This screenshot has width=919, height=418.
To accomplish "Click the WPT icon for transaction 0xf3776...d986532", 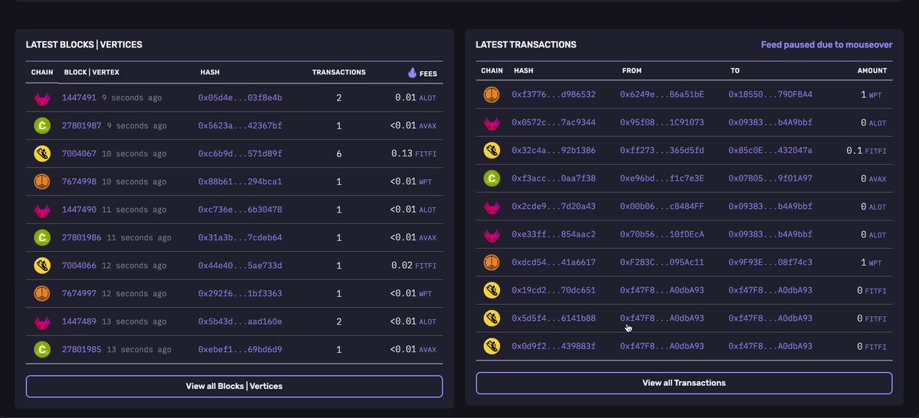I will point(492,95).
